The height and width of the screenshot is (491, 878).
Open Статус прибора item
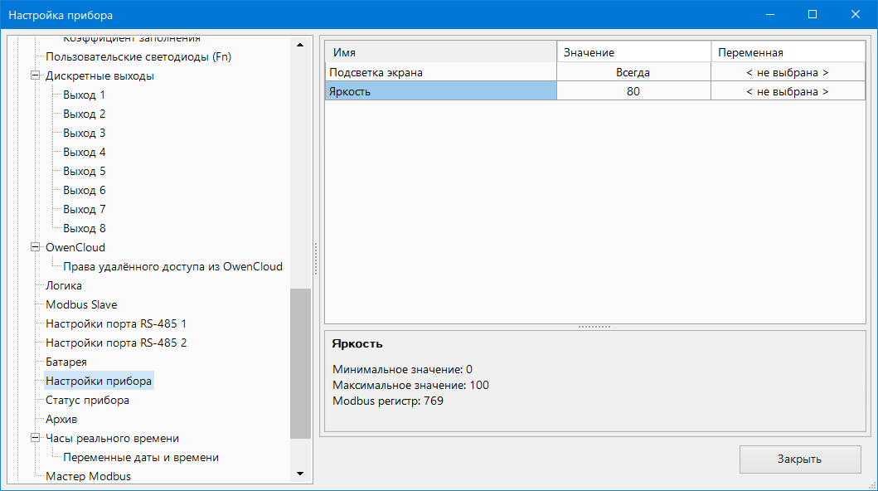87,401
